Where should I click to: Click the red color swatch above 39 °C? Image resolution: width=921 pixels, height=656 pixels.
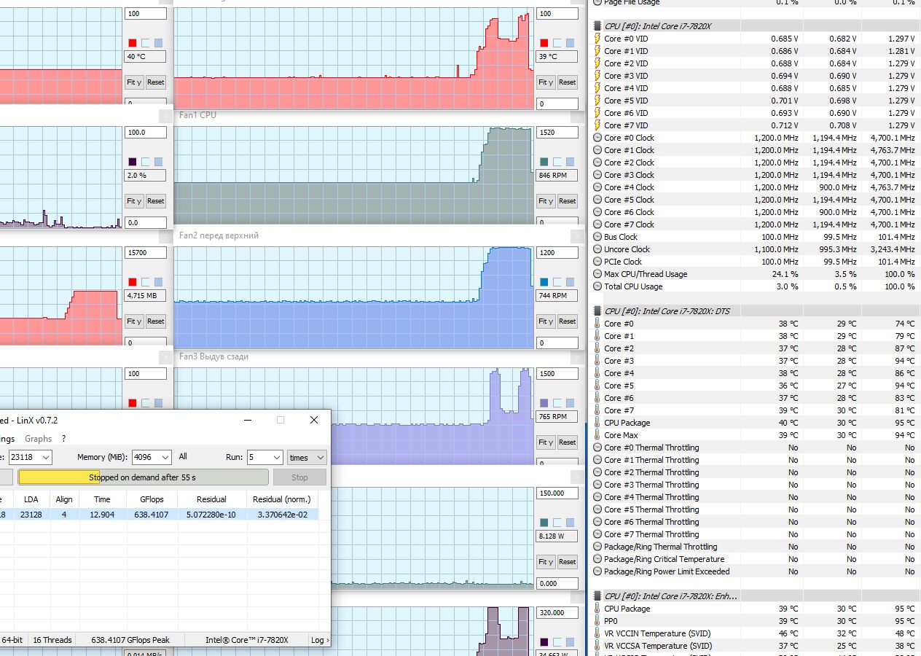544,43
